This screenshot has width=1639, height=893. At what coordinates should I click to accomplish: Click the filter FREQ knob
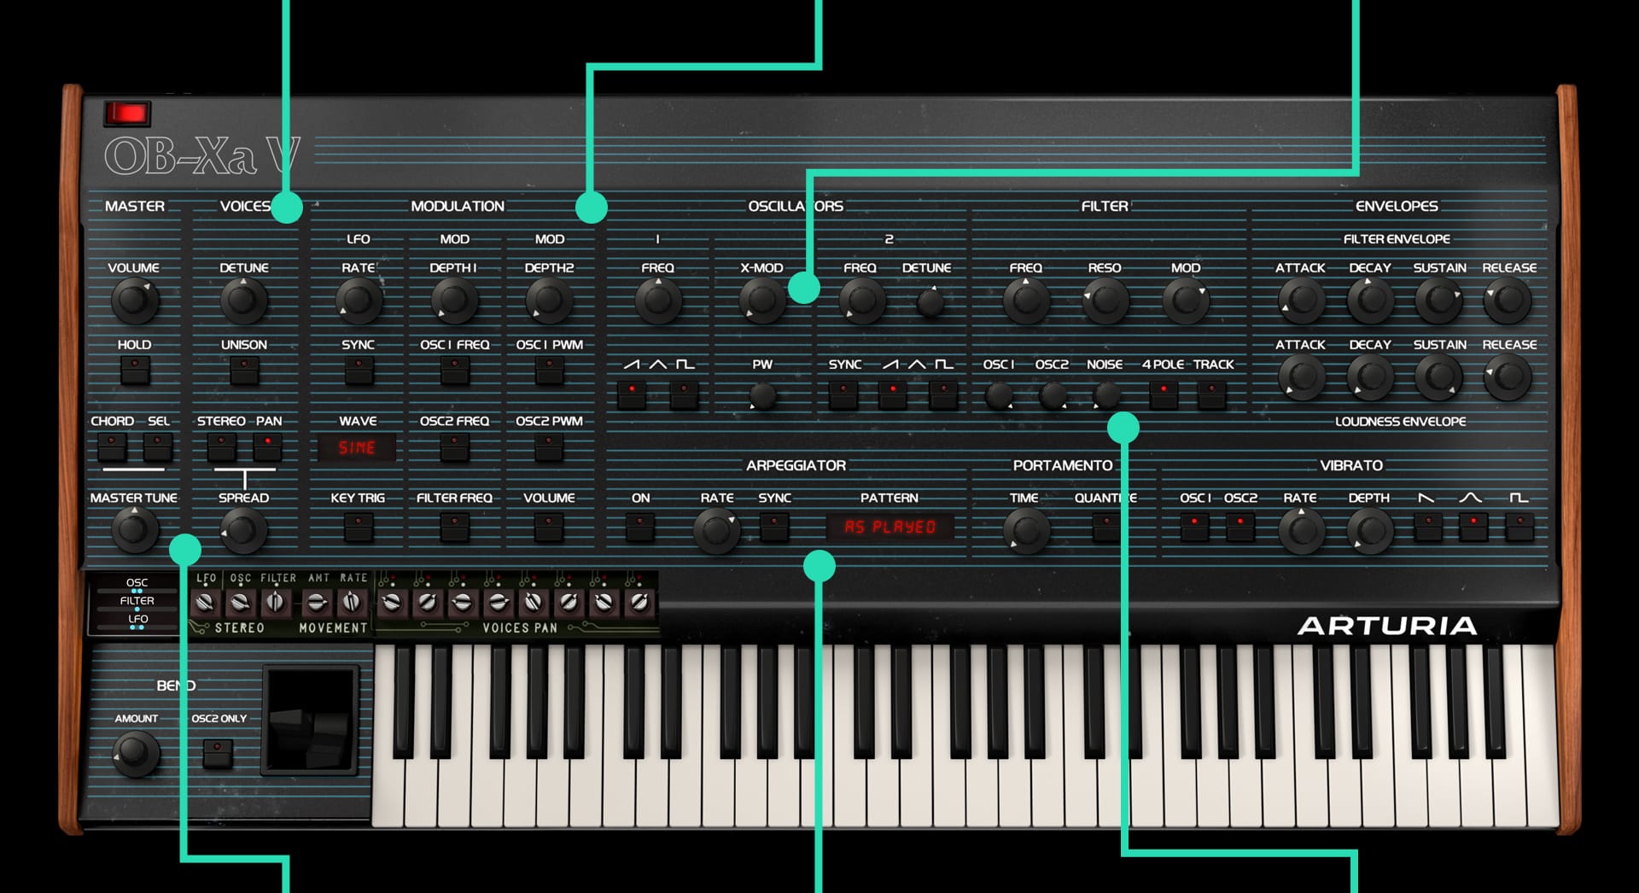(x=1026, y=301)
